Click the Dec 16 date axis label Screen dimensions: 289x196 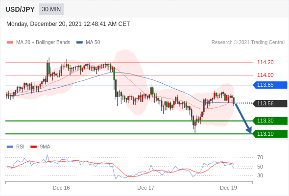pyautogui.click(x=61, y=188)
